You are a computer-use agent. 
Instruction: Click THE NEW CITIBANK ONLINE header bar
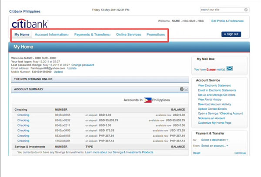[100, 79]
